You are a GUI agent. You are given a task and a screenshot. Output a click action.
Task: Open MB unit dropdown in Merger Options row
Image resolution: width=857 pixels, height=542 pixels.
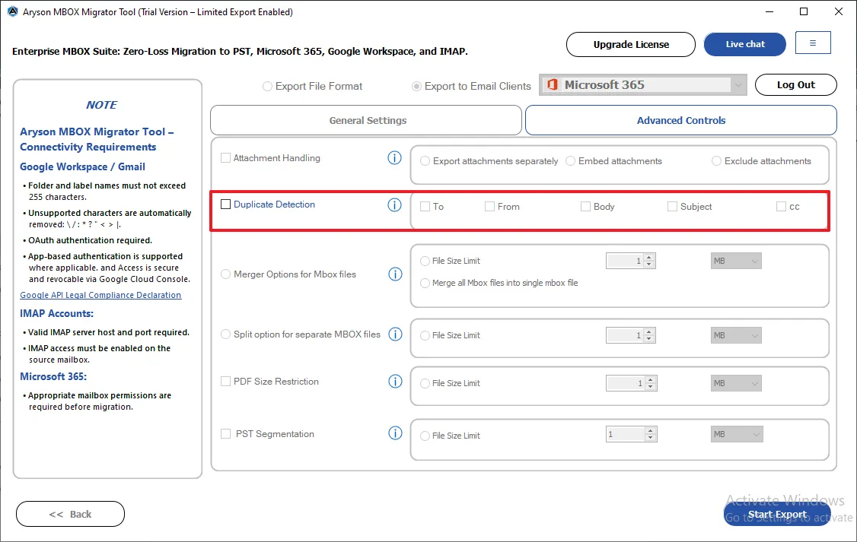(736, 261)
